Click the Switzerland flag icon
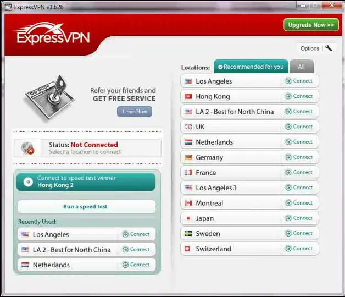The height and width of the screenshot is (297, 345). click(x=187, y=249)
